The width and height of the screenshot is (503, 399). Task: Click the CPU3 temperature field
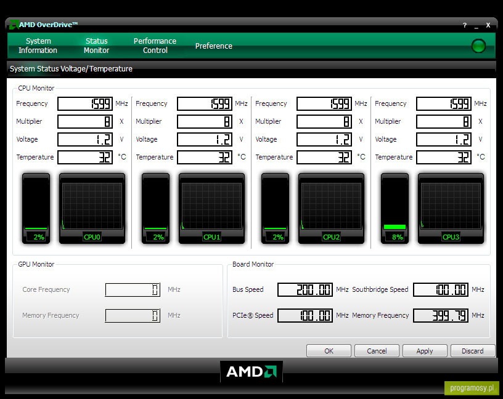[444, 158]
